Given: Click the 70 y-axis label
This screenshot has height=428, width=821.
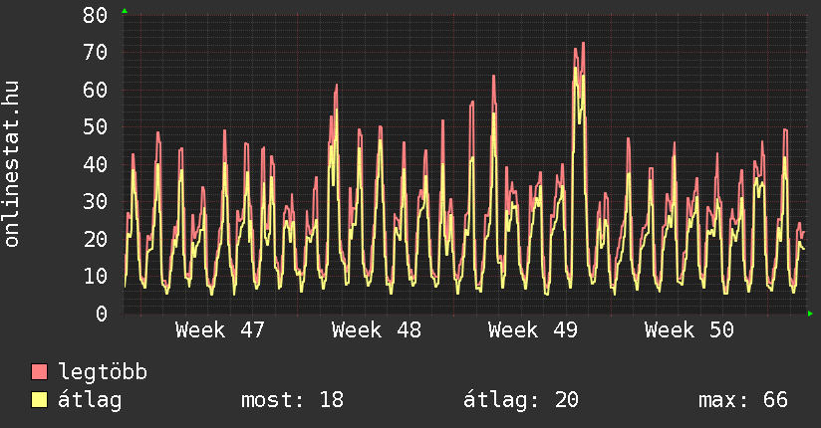Looking at the screenshot, I should point(95,52).
